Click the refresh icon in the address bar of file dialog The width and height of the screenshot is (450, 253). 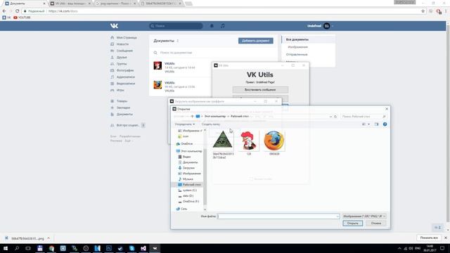coord(335,117)
